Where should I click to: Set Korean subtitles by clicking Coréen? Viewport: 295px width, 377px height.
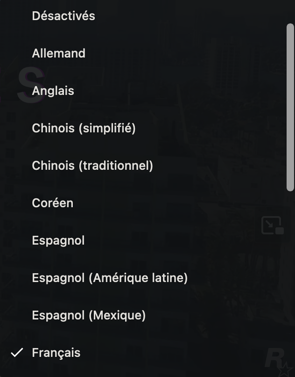52,203
